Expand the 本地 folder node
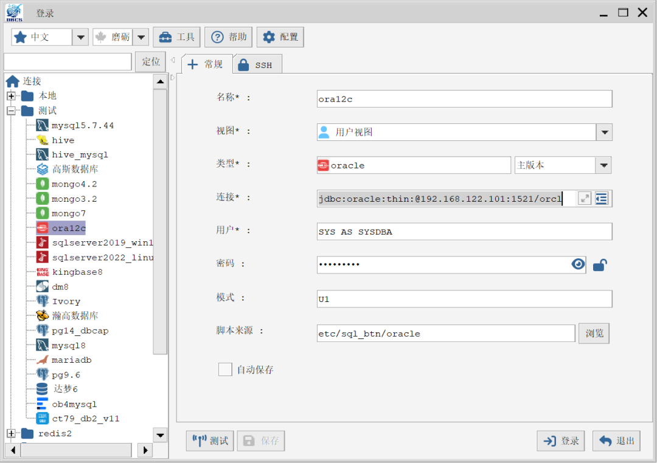This screenshot has width=657, height=463. pos(12,96)
